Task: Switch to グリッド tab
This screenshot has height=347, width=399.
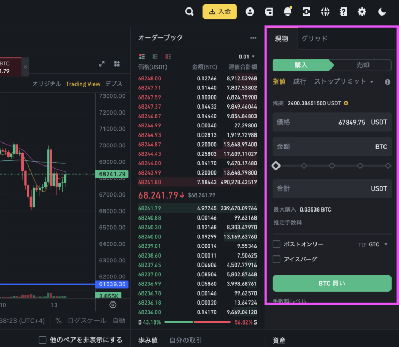Action: 314,39
